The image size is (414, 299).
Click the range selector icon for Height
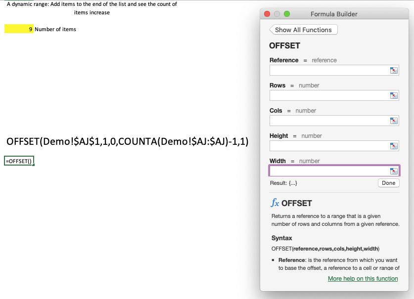point(394,146)
